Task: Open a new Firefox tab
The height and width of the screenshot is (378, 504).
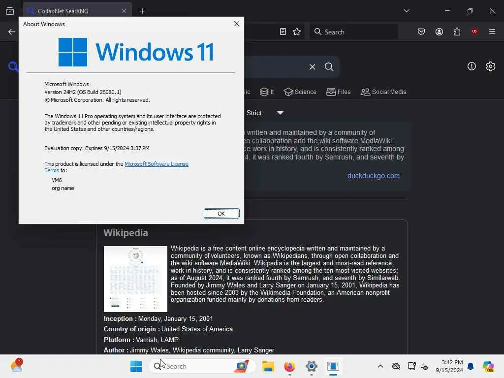Action: point(142,11)
